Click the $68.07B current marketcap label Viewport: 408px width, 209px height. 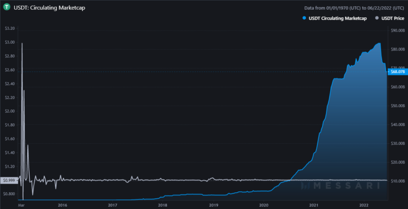397,72
